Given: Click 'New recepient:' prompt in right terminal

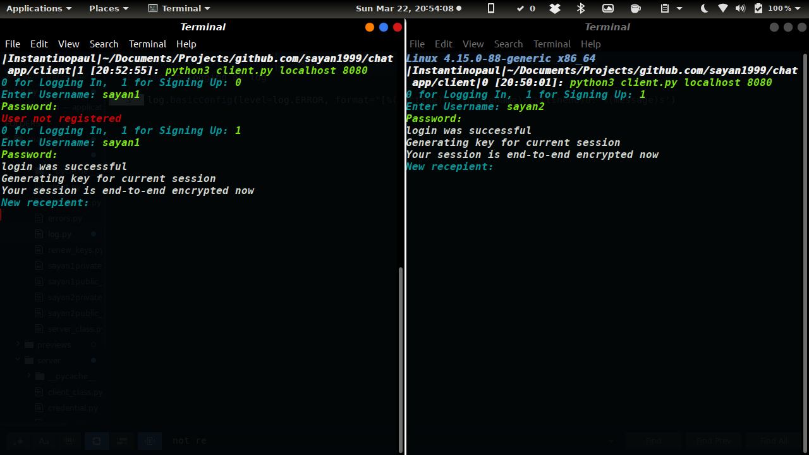Looking at the screenshot, I should [x=450, y=167].
